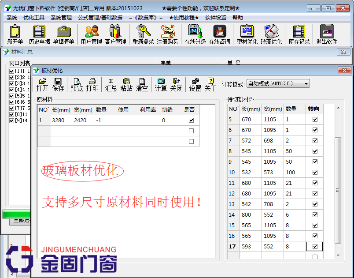This screenshot has width=354, height=278.
Task: Open the 计算模式 mode dropdown
Action: (305, 83)
